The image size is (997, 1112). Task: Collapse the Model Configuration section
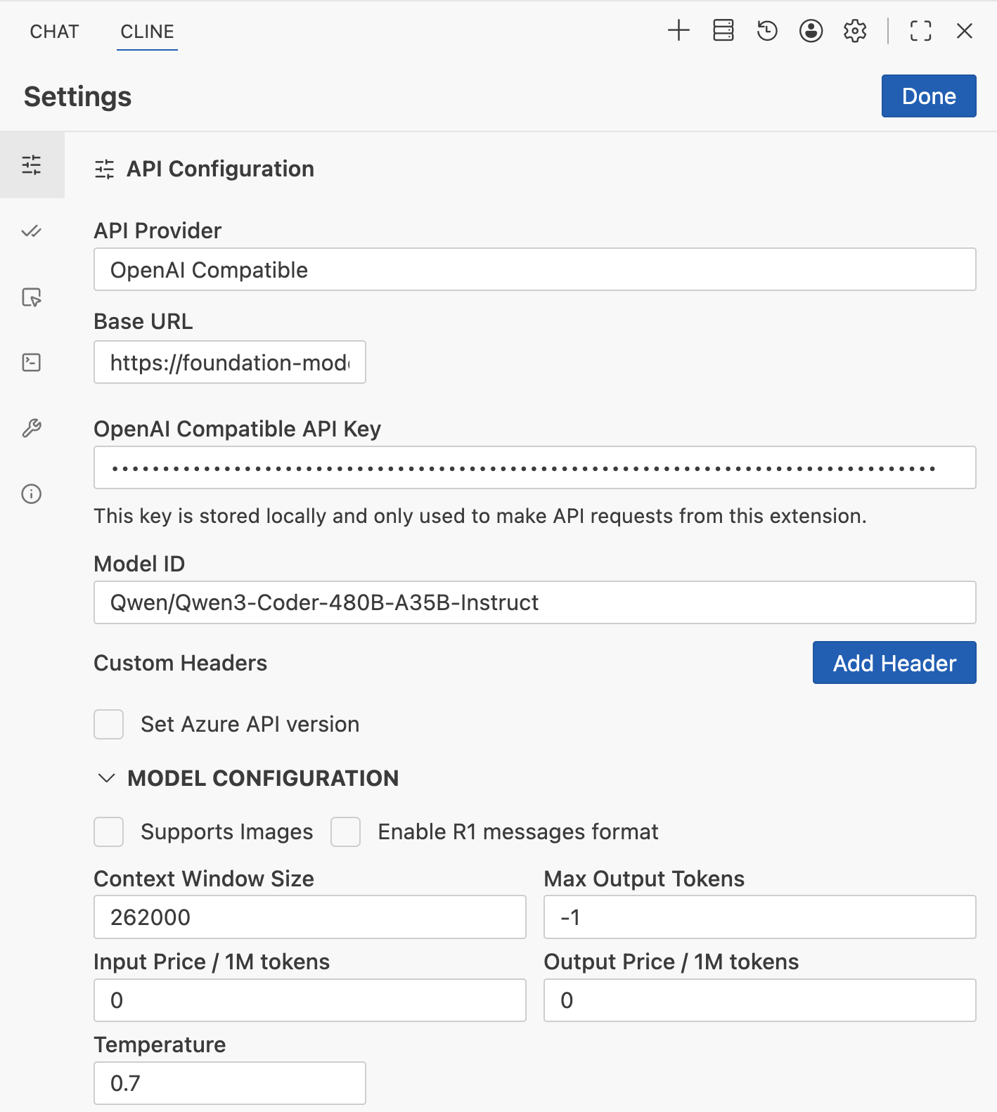point(107,778)
